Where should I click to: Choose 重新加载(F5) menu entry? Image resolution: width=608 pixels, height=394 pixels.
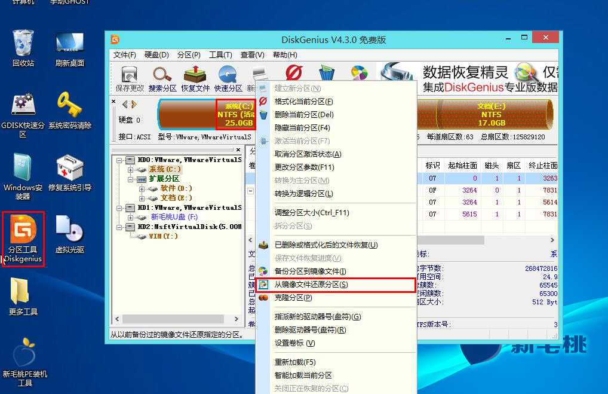[x=336, y=362]
